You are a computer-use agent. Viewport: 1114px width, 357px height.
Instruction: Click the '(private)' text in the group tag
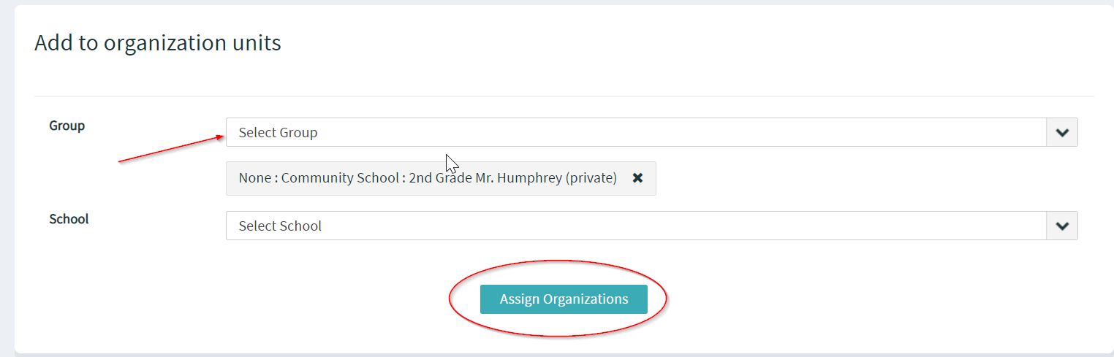pyautogui.click(x=591, y=178)
